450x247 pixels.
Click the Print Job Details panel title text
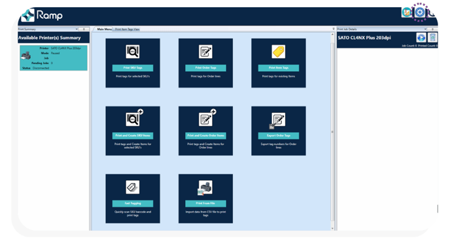click(x=347, y=29)
